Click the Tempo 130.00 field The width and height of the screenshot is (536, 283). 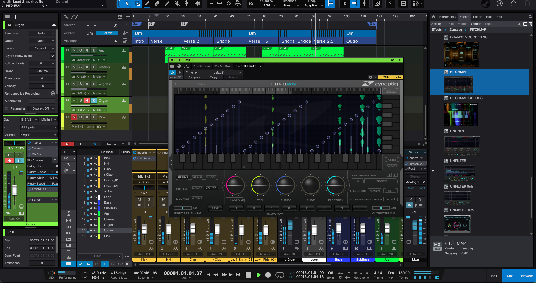(404, 273)
